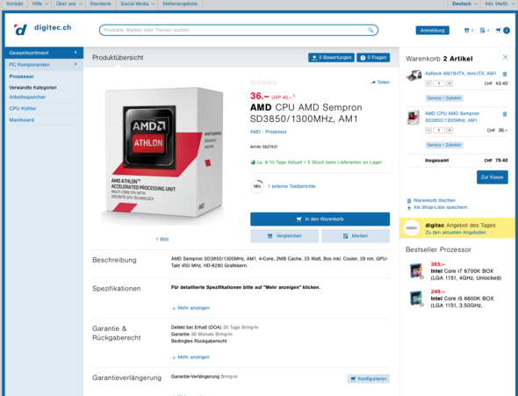Image resolution: width=518 pixels, height=396 pixels.
Task: Open the Deutsch language dropdown
Action: point(464,4)
